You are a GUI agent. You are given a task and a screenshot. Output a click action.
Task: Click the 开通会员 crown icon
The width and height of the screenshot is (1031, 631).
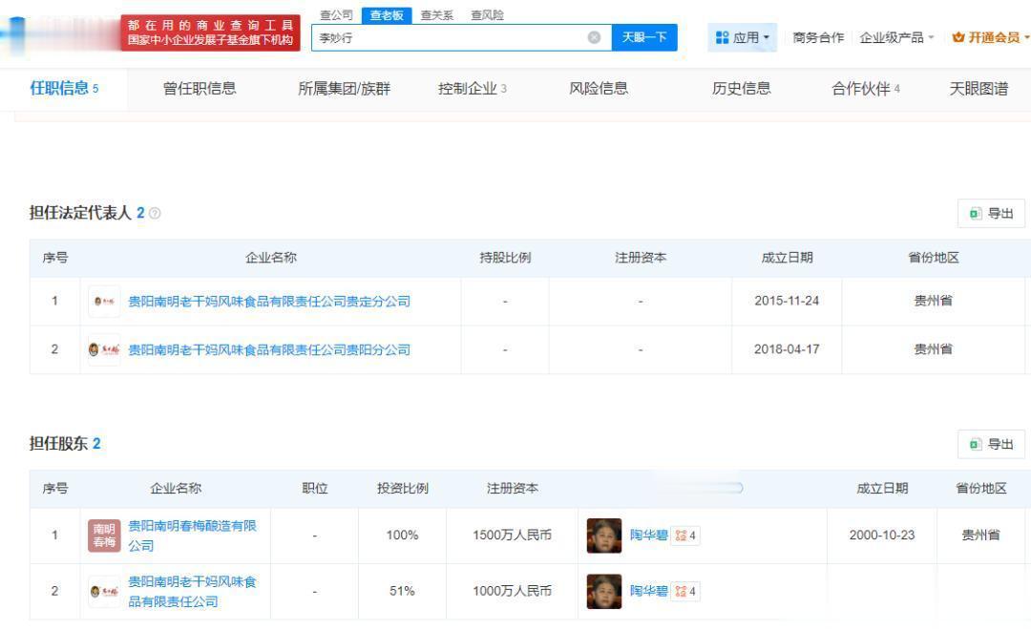[x=958, y=37]
